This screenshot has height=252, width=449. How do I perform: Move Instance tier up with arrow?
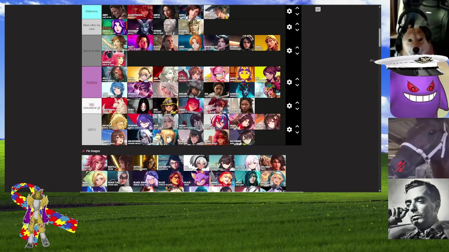coord(297,79)
